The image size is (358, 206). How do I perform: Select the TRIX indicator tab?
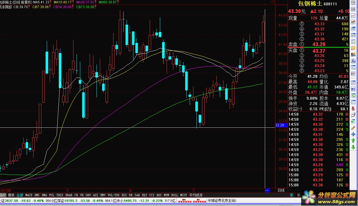(60, 195)
